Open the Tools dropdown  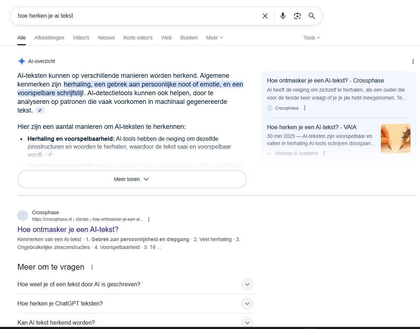coord(311,38)
